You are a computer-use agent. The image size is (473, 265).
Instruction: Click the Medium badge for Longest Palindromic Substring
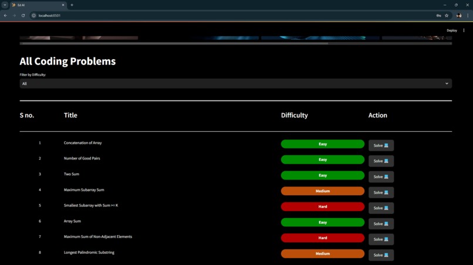[x=322, y=253]
